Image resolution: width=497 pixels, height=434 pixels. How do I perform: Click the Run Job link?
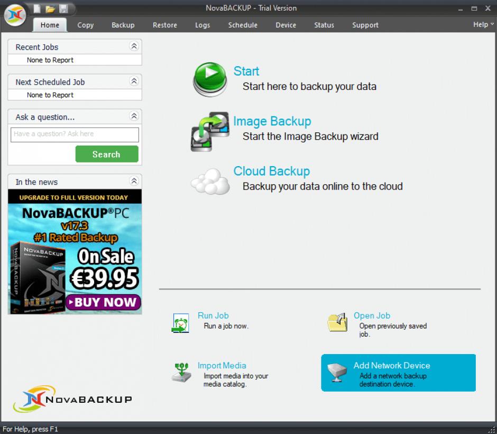click(213, 315)
